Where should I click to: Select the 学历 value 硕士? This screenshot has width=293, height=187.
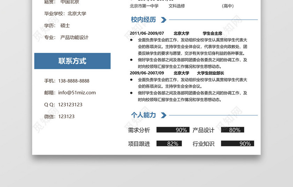(65, 25)
